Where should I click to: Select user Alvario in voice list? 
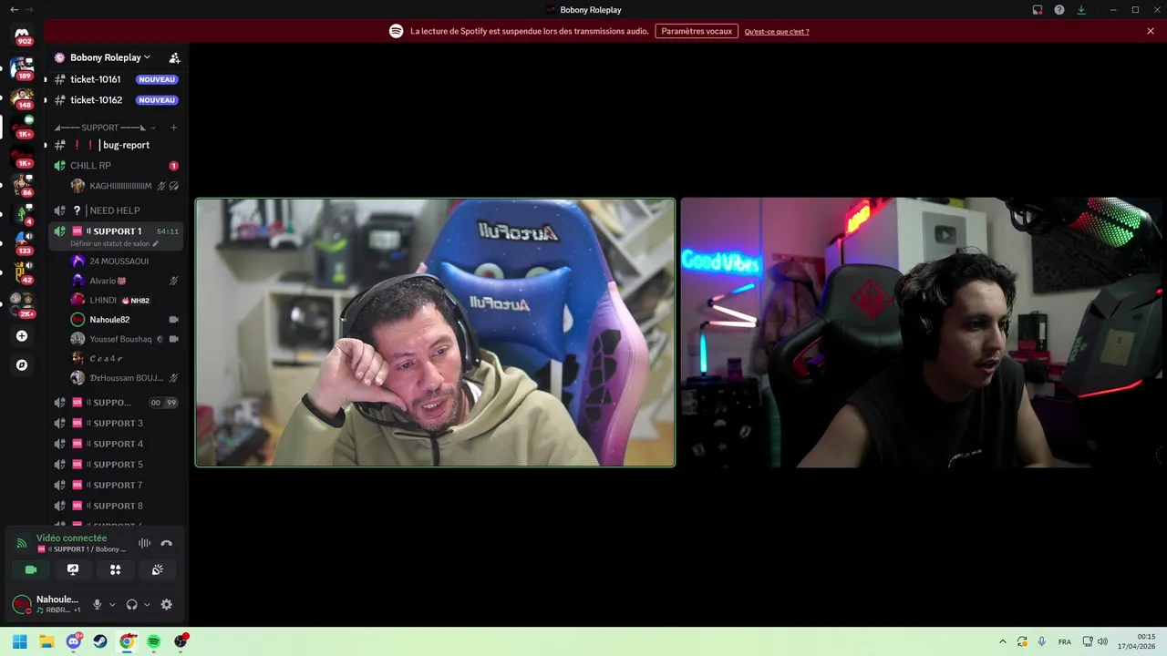pyautogui.click(x=123, y=281)
